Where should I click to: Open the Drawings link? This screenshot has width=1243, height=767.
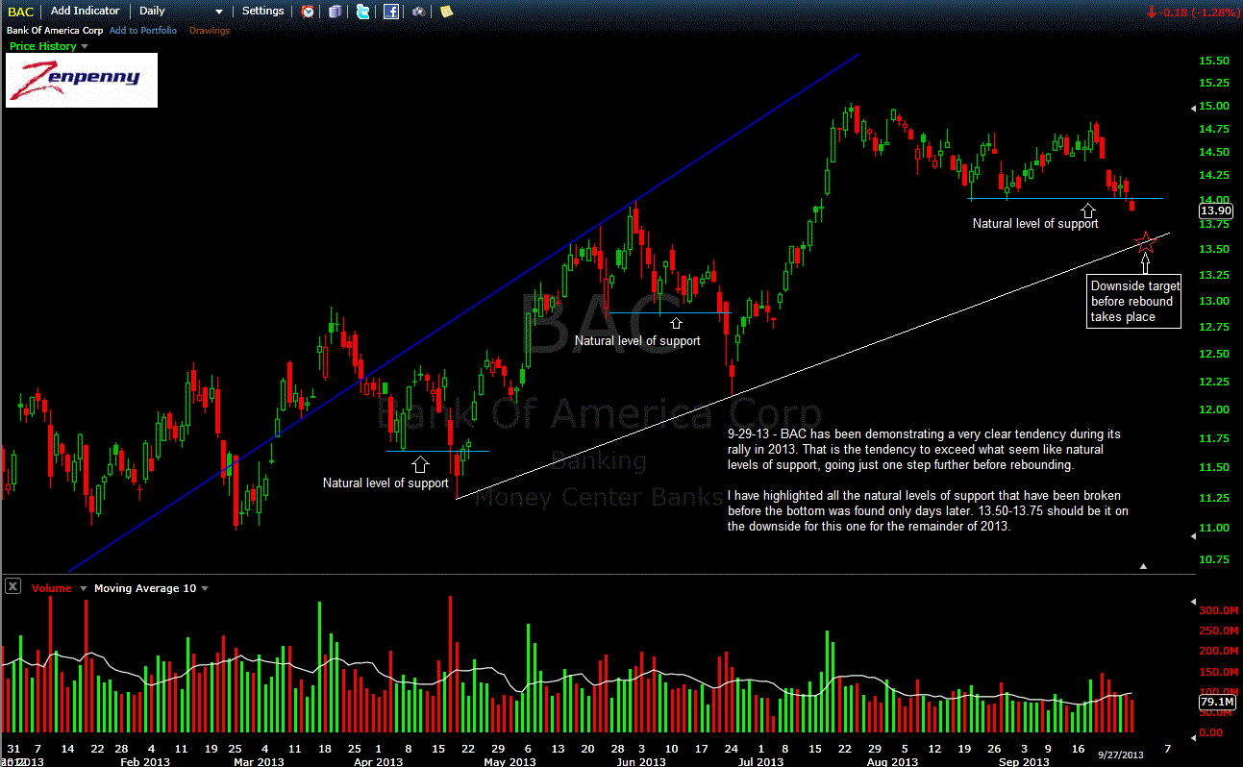tap(210, 31)
